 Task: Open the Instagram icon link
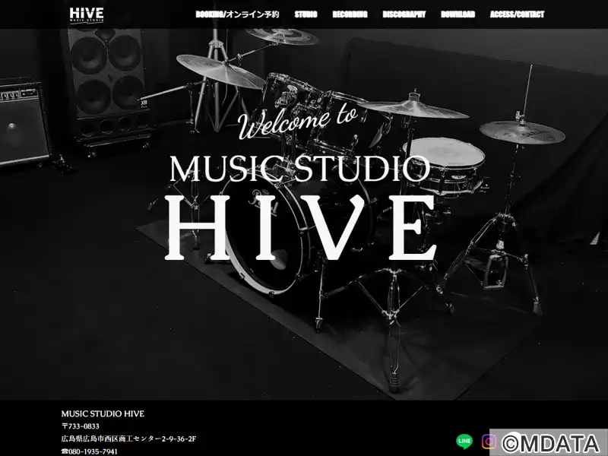point(489,442)
